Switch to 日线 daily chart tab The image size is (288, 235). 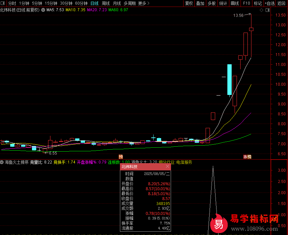pyautogui.click(x=94, y=3)
